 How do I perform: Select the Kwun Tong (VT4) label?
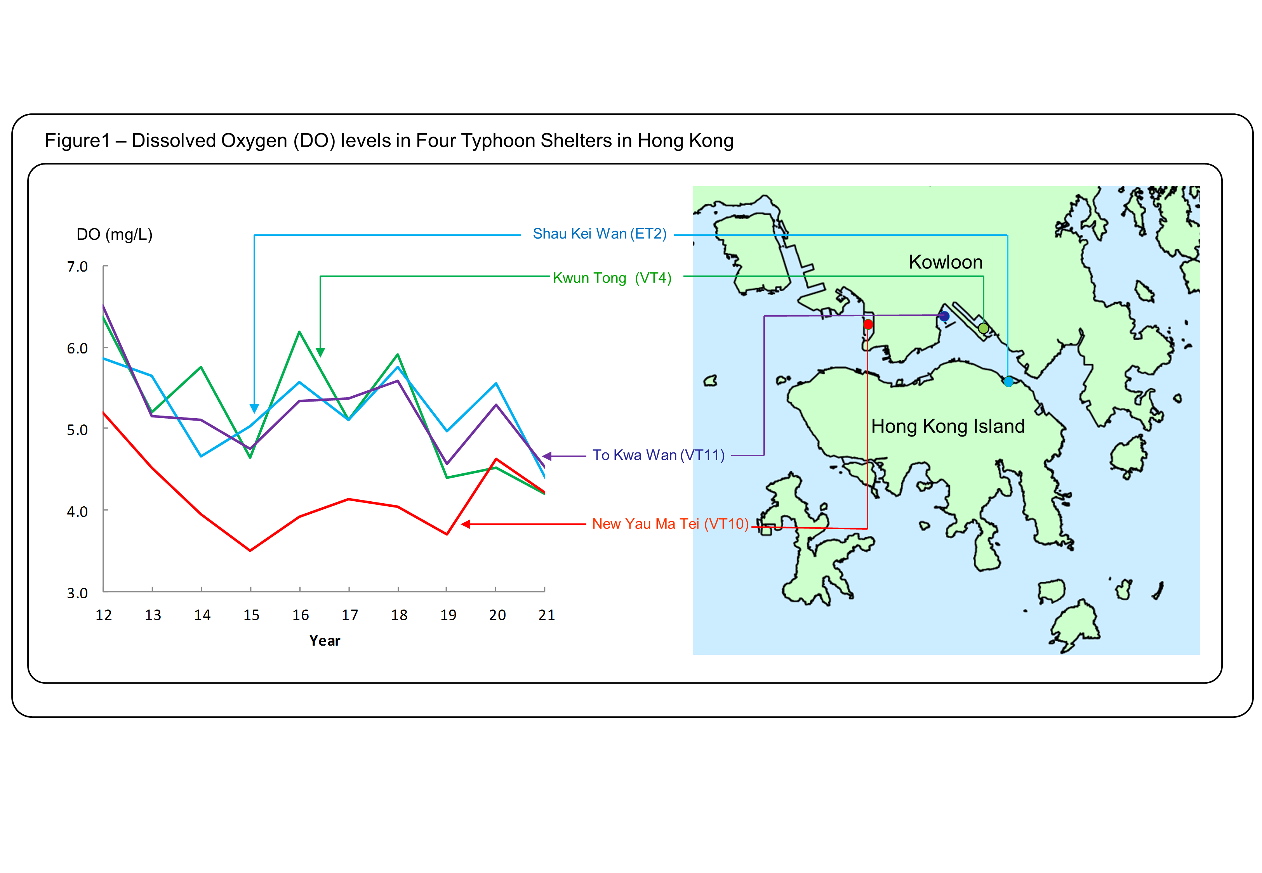click(612, 278)
